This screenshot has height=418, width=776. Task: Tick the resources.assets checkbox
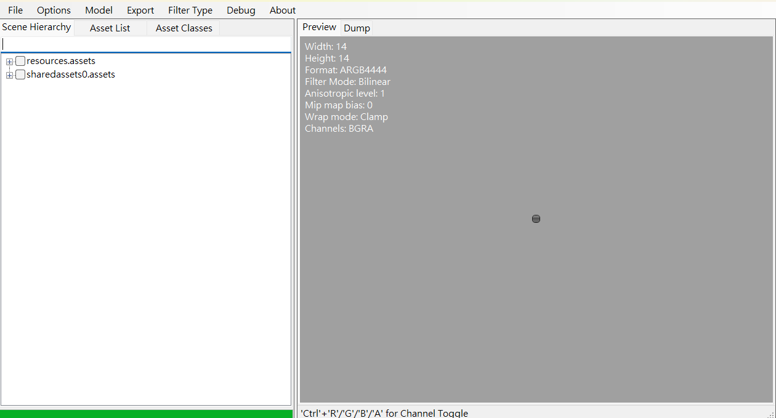click(x=20, y=61)
